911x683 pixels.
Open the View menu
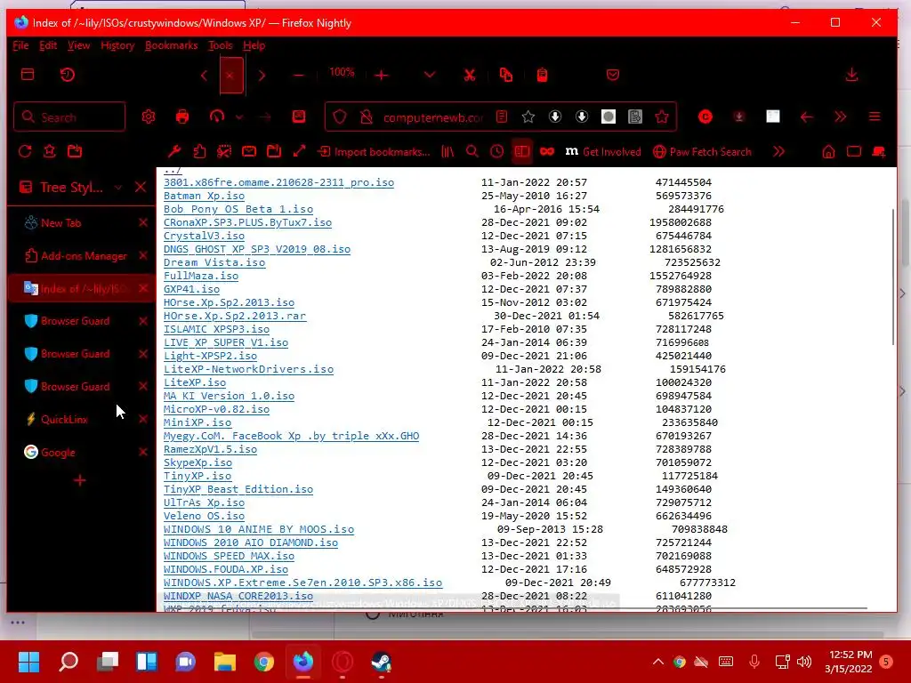click(78, 45)
